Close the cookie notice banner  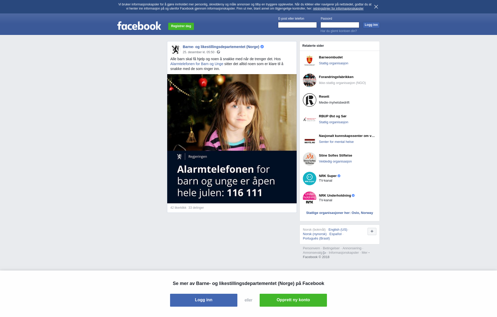[376, 7]
